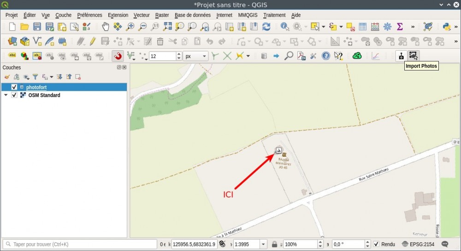Image resolution: width=461 pixels, height=251 pixels.
Task: Toggle visibility of the OSM Standard layer
Action: click(14, 95)
